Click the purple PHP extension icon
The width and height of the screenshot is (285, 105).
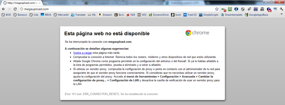tap(256, 9)
